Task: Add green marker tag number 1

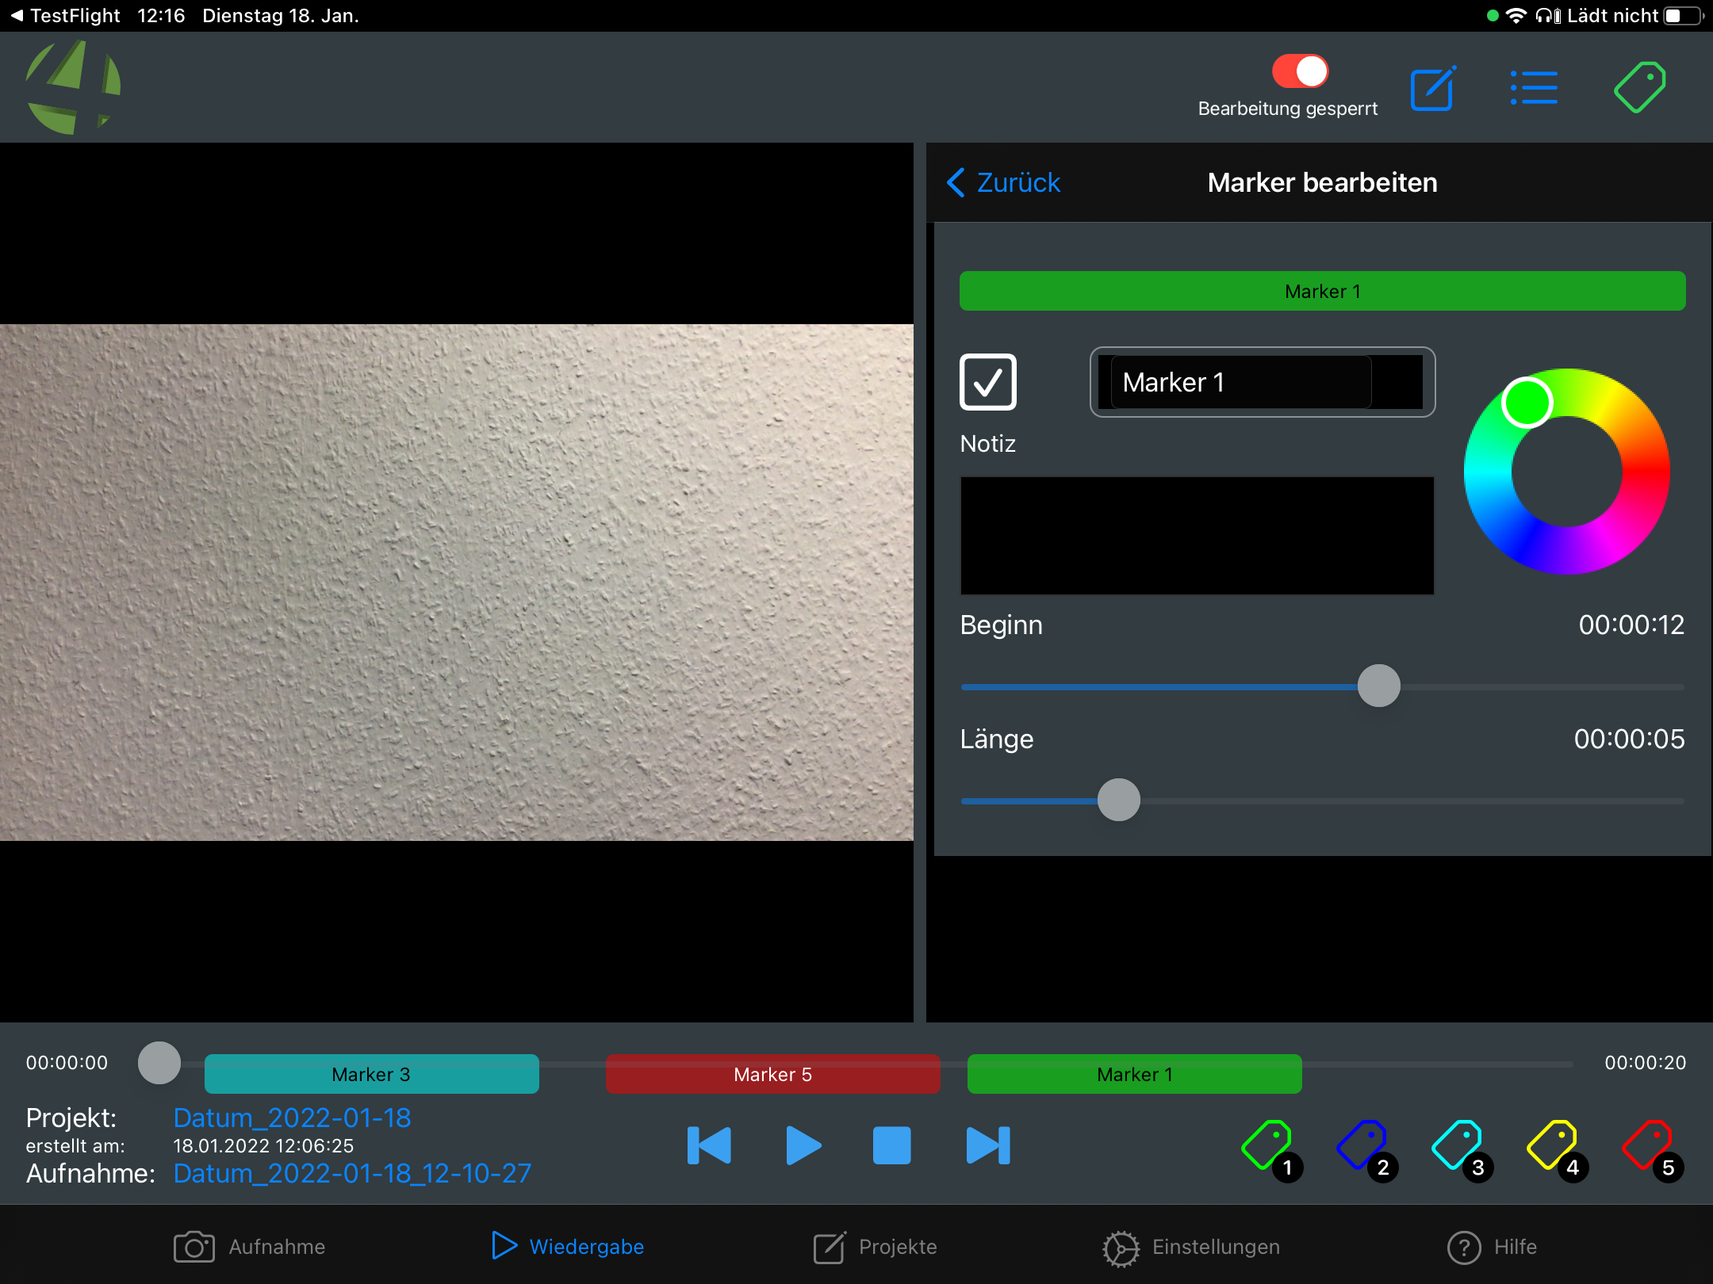Action: [1269, 1146]
